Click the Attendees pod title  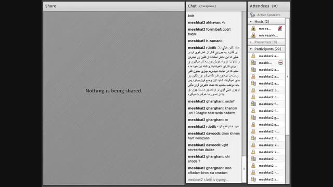pos(259,6)
